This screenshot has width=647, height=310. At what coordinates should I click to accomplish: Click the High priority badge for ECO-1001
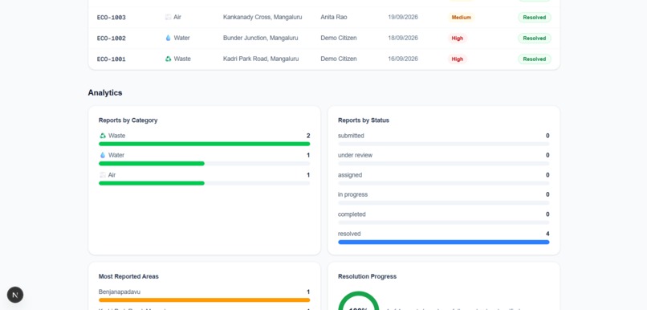pyautogui.click(x=458, y=59)
